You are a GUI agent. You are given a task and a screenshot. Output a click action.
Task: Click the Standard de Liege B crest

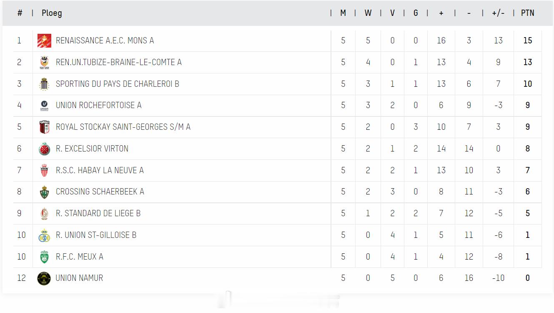(x=44, y=214)
